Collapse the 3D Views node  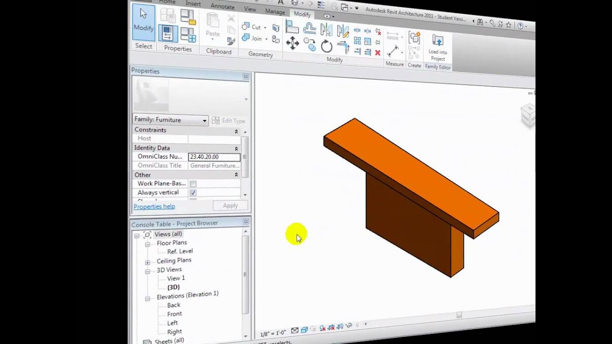pos(148,271)
